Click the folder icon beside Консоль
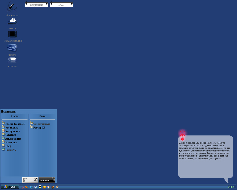Image resolution: width=237 pixels, height=190 pixels. [x=3, y=149]
